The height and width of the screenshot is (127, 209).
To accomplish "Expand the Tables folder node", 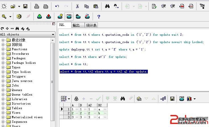I will (3, 108).
